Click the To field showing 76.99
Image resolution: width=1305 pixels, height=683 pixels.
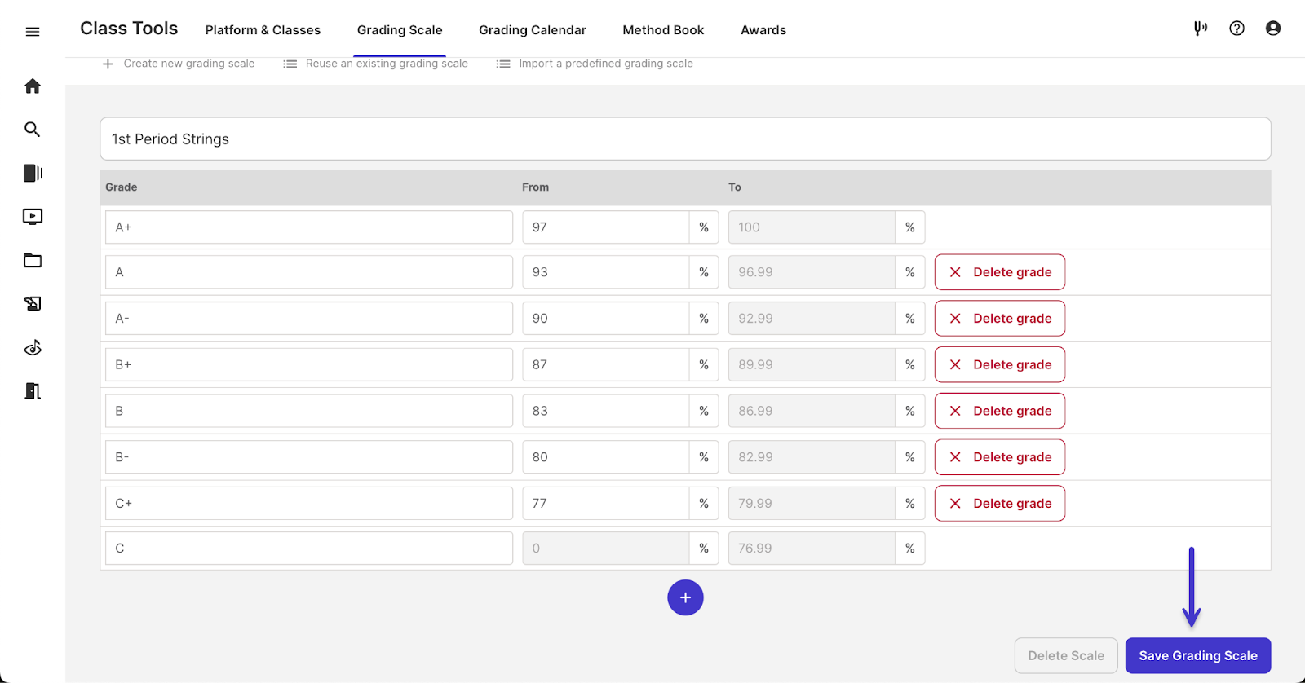point(812,549)
